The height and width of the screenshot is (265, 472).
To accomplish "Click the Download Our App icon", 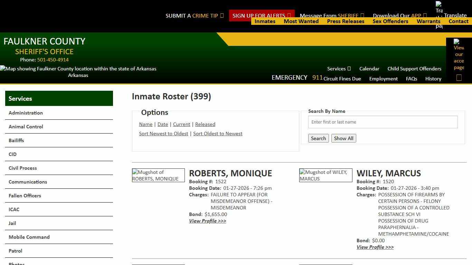I will [425, 16].
